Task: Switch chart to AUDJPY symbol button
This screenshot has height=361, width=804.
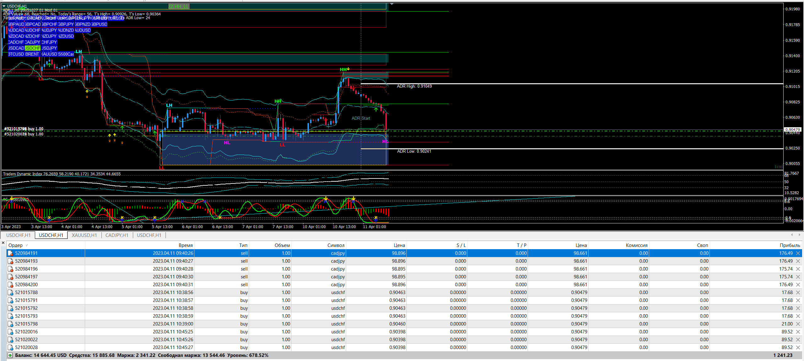Action: pyautogui.click(x=49, y=30)
